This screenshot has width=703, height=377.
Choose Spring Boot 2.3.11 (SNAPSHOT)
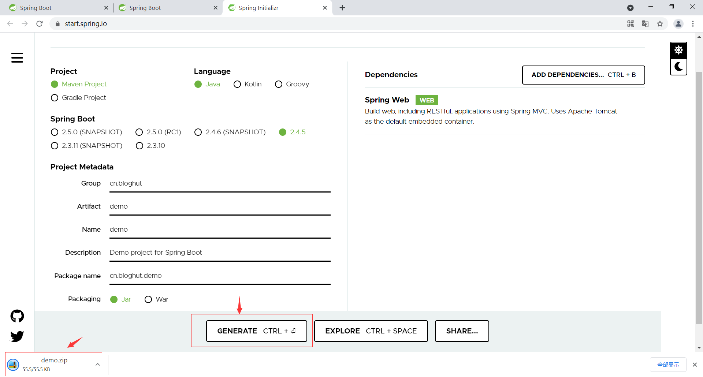(86, 146)
